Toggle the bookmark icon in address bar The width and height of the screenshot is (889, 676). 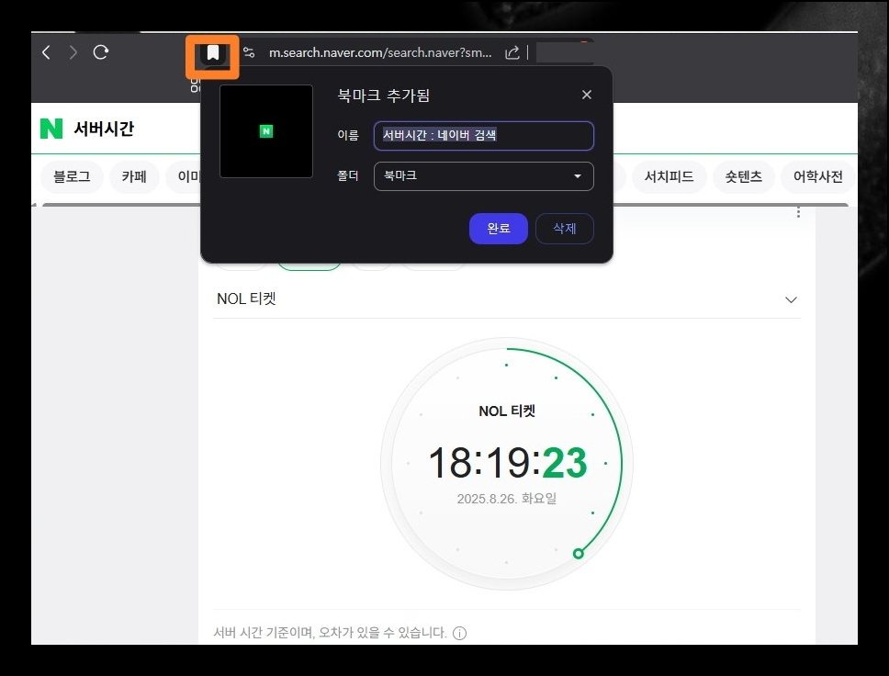(213, 53)
